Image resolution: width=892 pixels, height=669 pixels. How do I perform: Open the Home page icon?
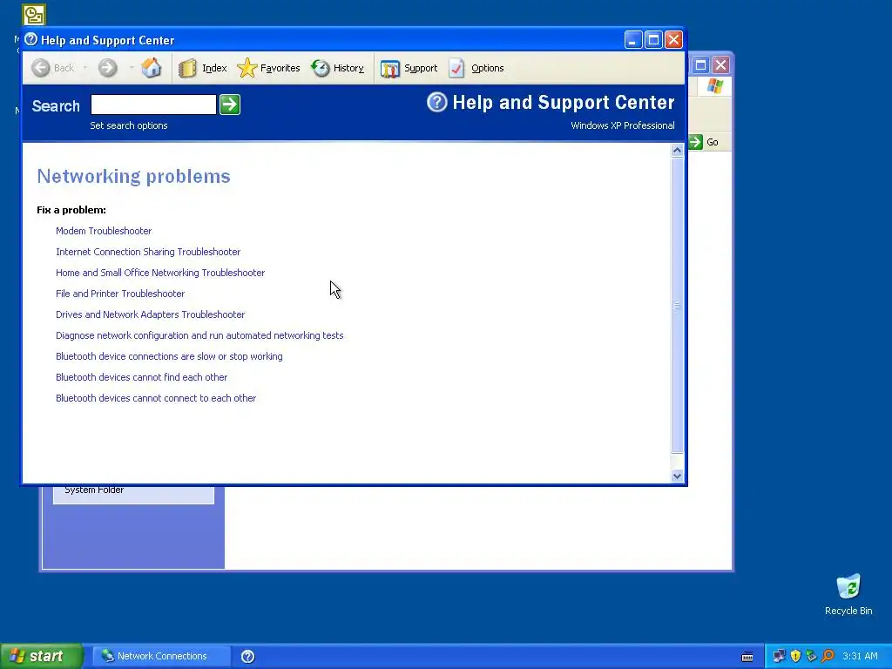(x=152, y=68)
